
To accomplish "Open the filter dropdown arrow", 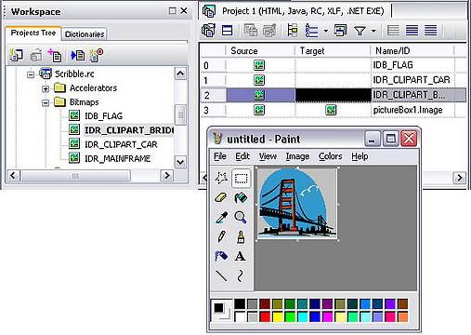I will click(x=373, y=31).
